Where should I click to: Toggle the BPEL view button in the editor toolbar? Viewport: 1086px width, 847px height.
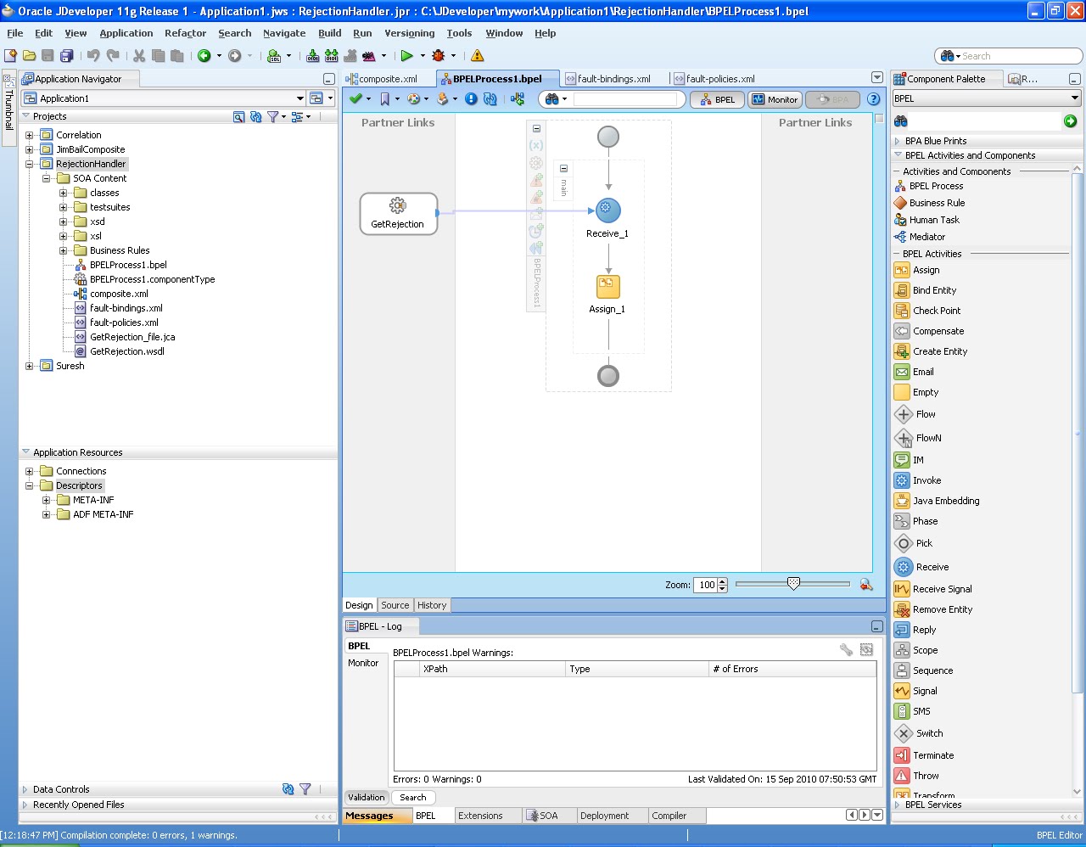point(717,98)
